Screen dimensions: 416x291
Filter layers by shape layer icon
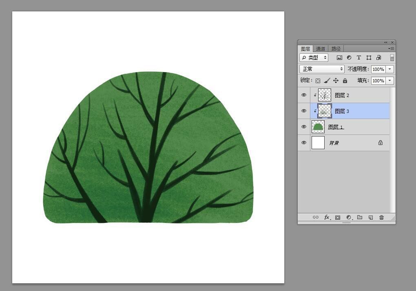369,57
